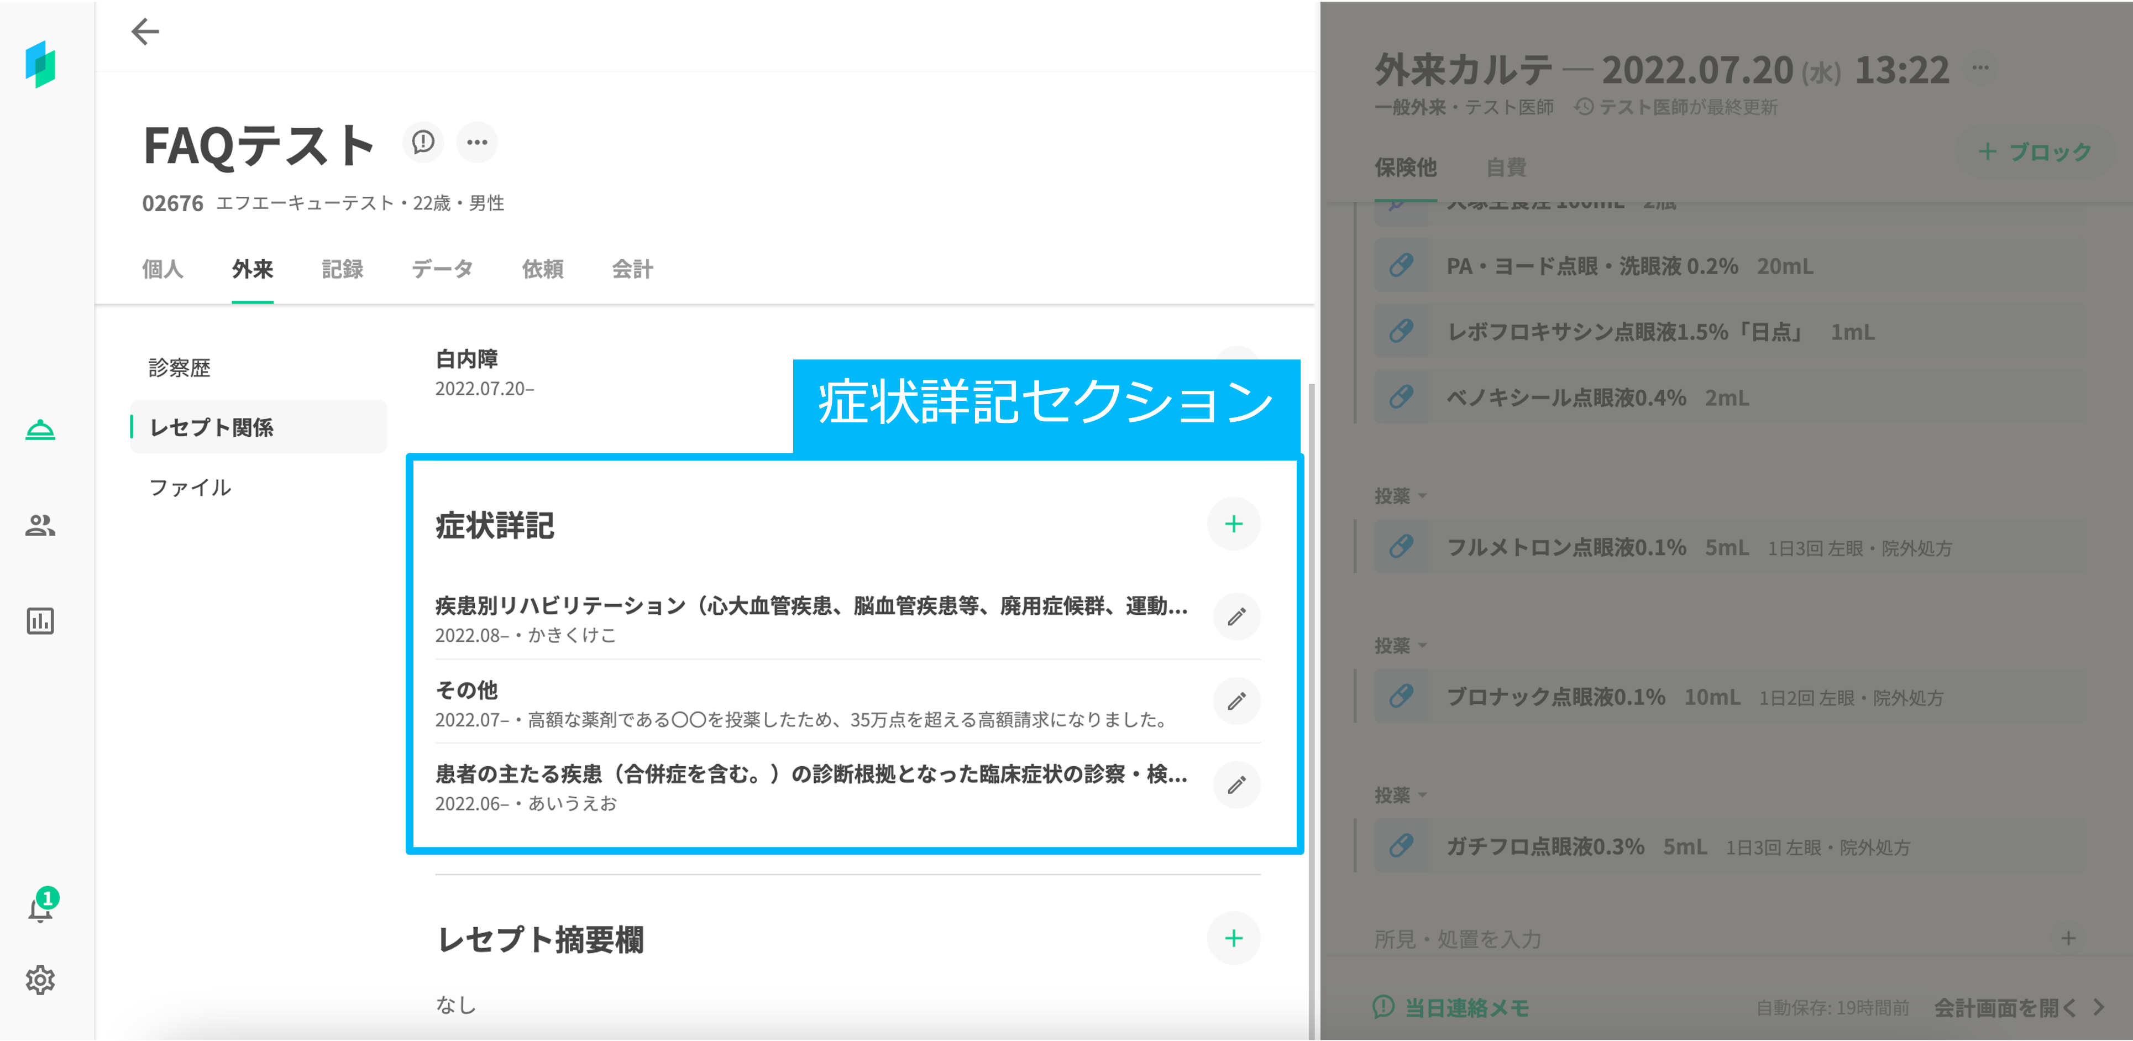Select ファイル in the side menu
The image size is (2133, 1041).
tap(191, 488)
